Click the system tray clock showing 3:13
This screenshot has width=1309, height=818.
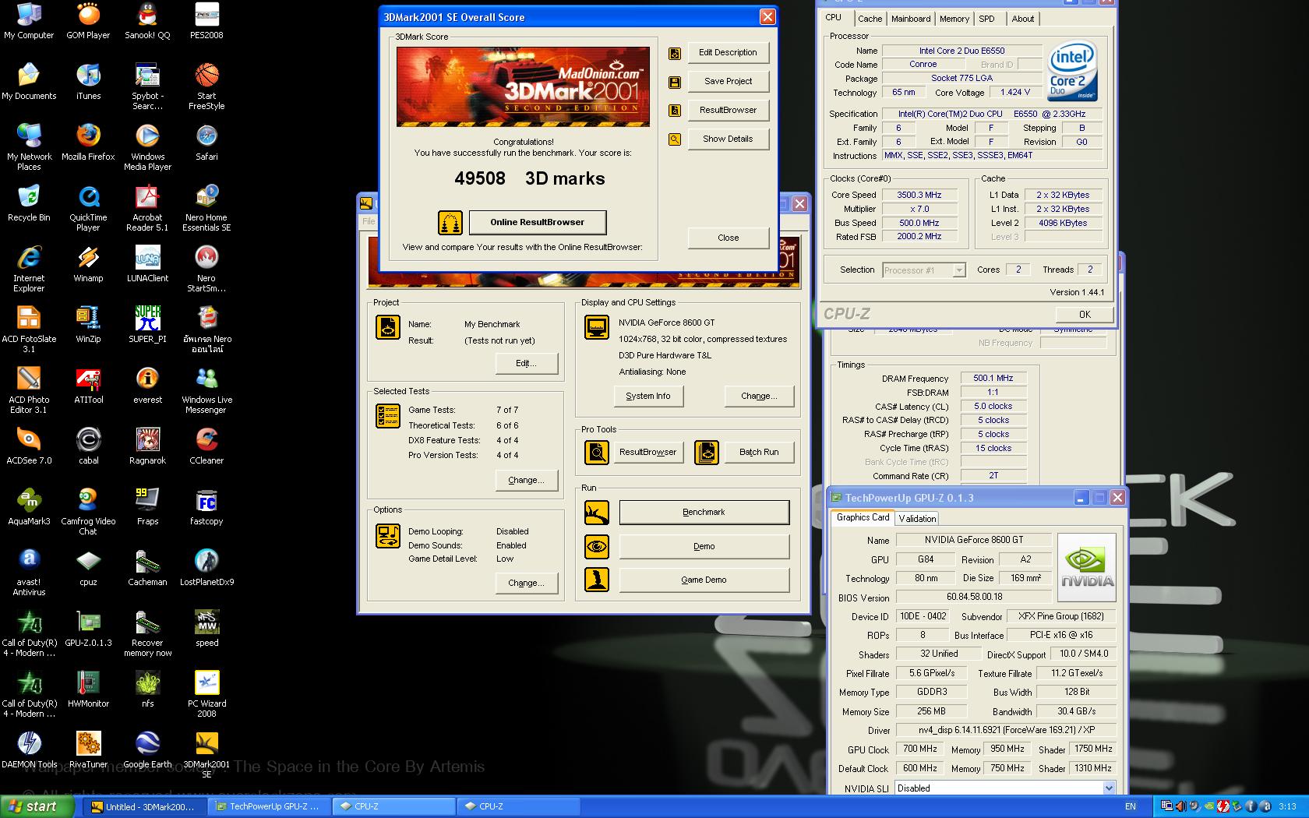coord(1287,807)
